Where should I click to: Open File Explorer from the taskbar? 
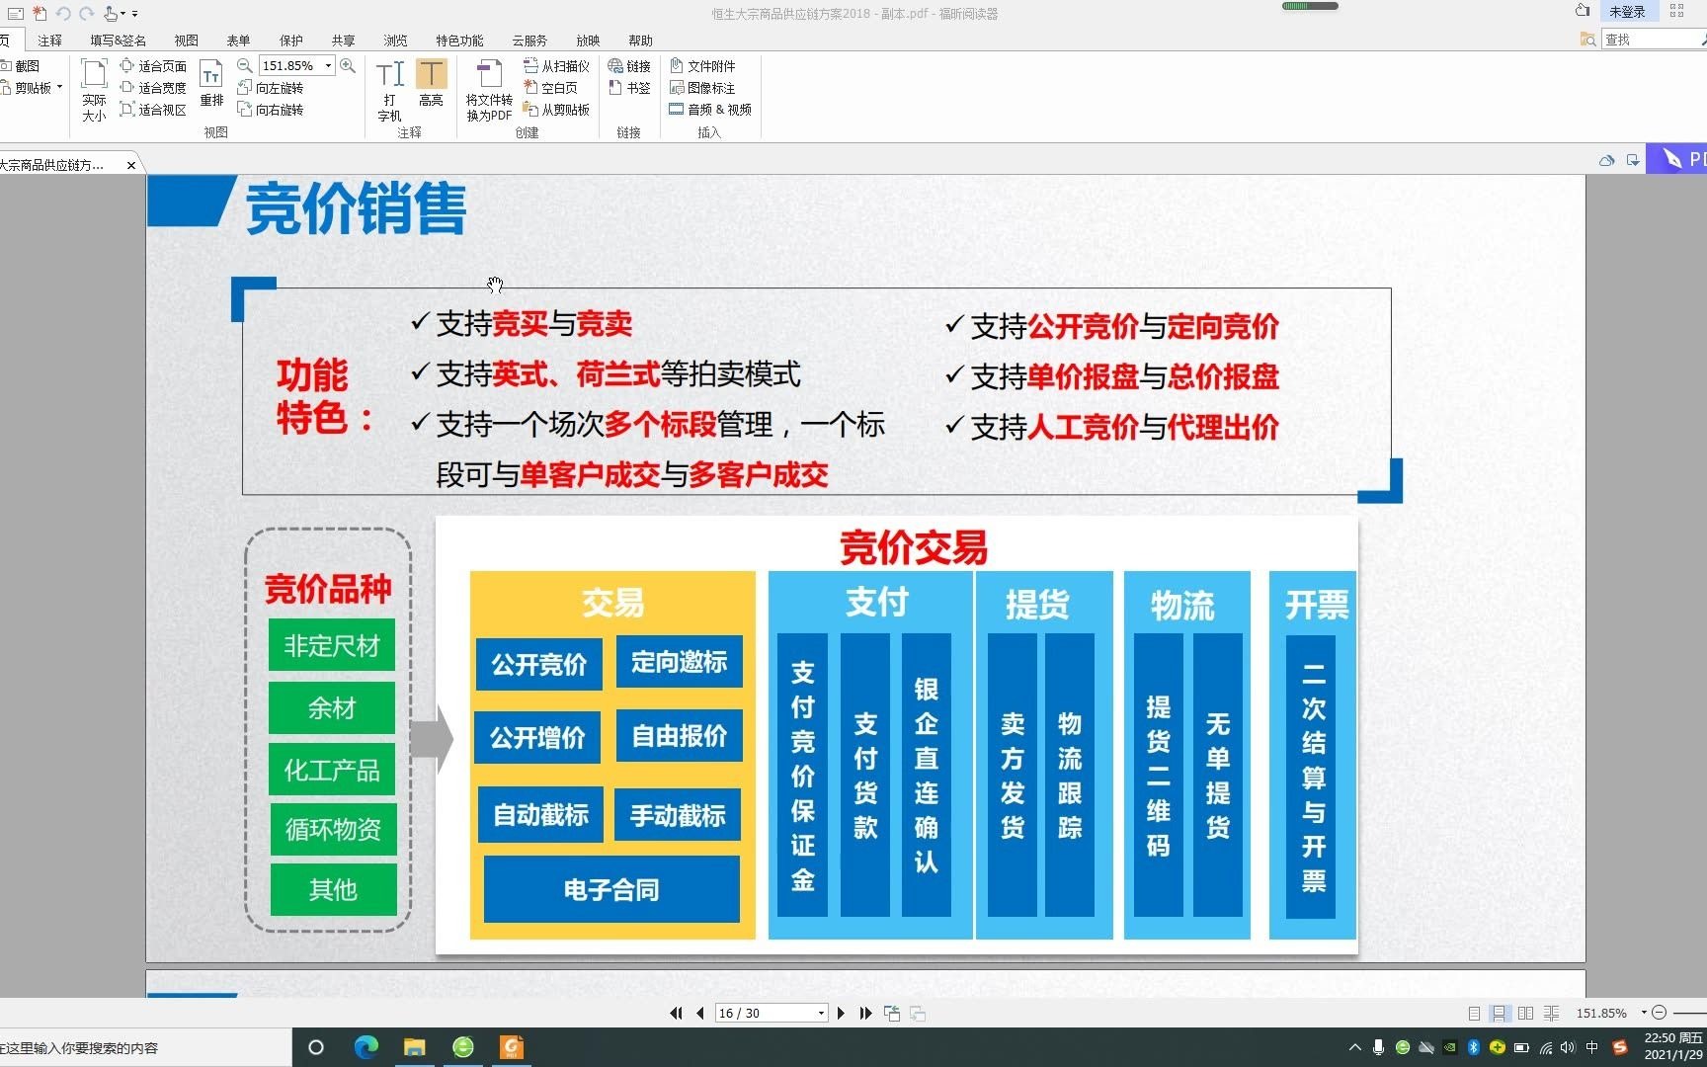(414, 1047)
